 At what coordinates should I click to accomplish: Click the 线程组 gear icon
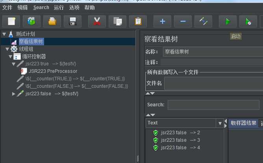pos(14,49)
